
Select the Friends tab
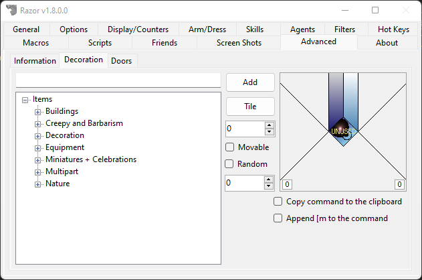[x=165, y=43]
